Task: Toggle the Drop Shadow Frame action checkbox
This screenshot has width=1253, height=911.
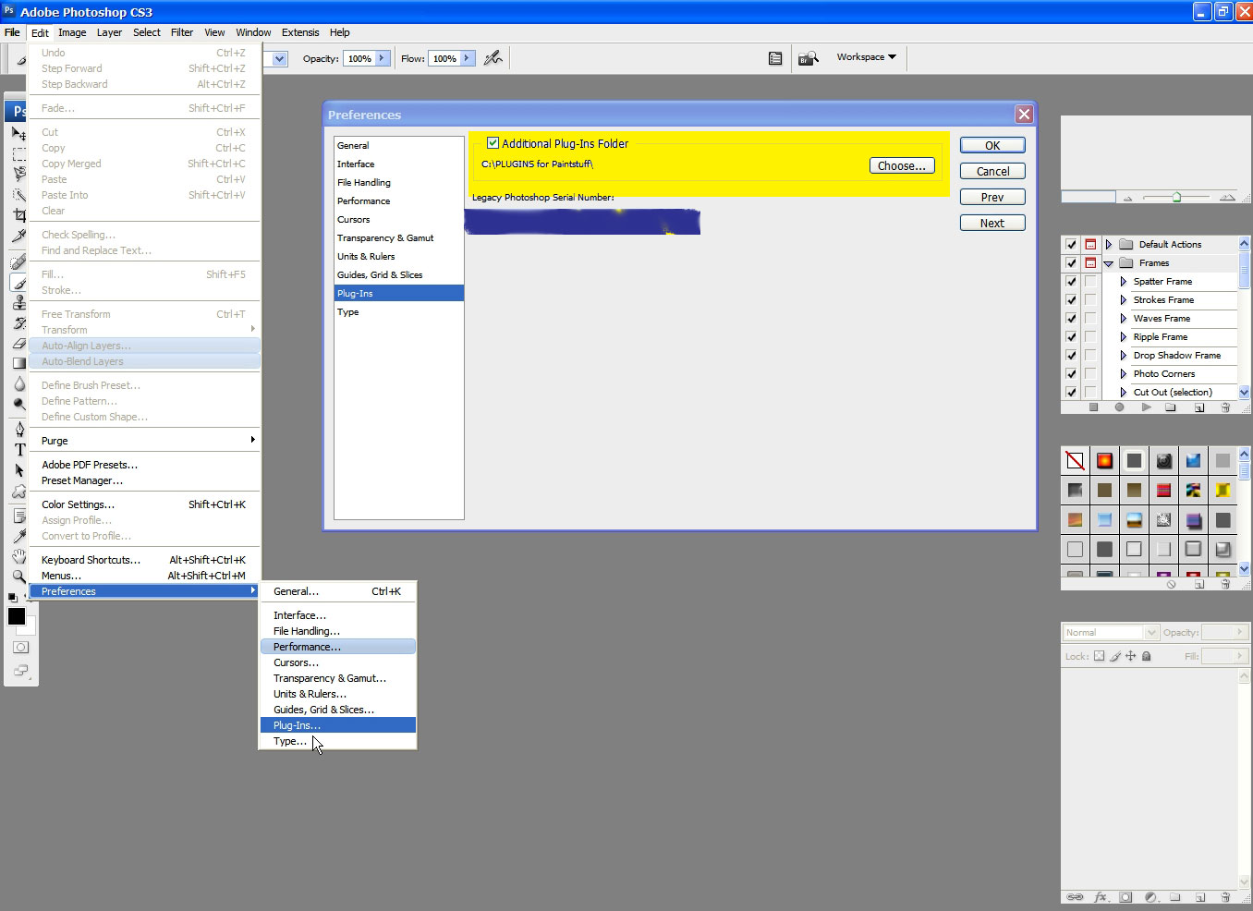Action: pos(1071,356)
